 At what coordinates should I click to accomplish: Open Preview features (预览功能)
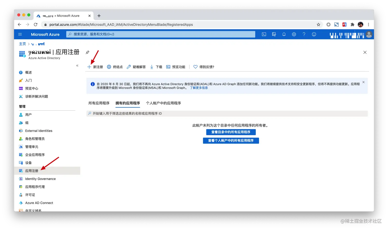point(176,67)
